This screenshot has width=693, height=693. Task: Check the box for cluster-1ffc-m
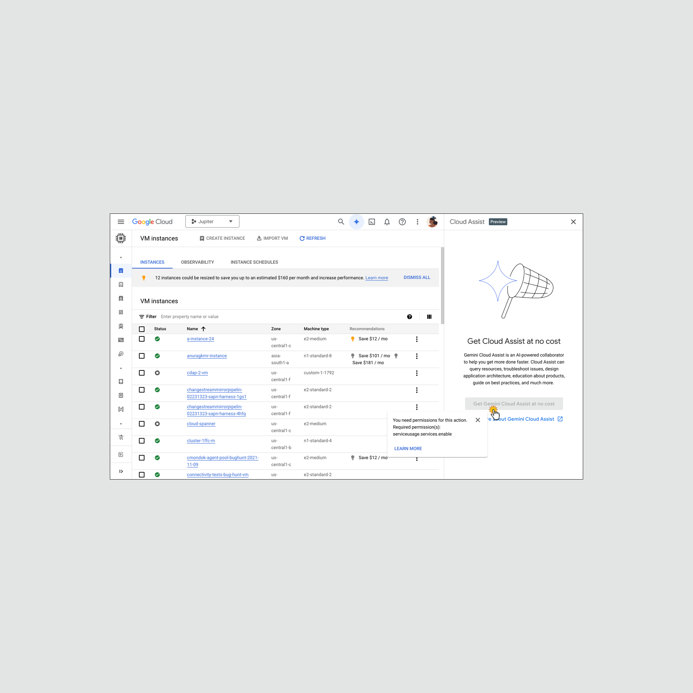(142, 441)
